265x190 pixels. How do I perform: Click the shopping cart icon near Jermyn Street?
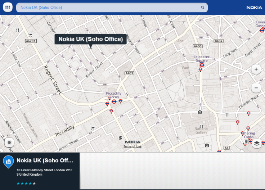tap(93, 128)
